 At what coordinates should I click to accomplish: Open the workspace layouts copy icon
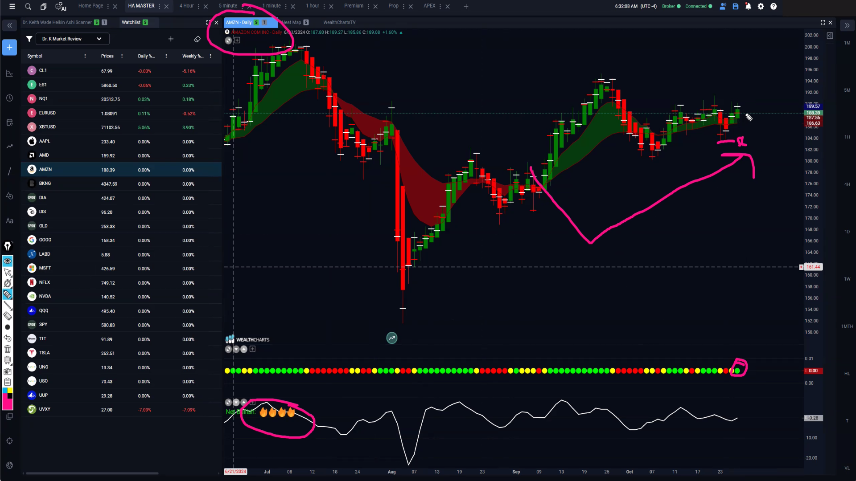point(43,6)
